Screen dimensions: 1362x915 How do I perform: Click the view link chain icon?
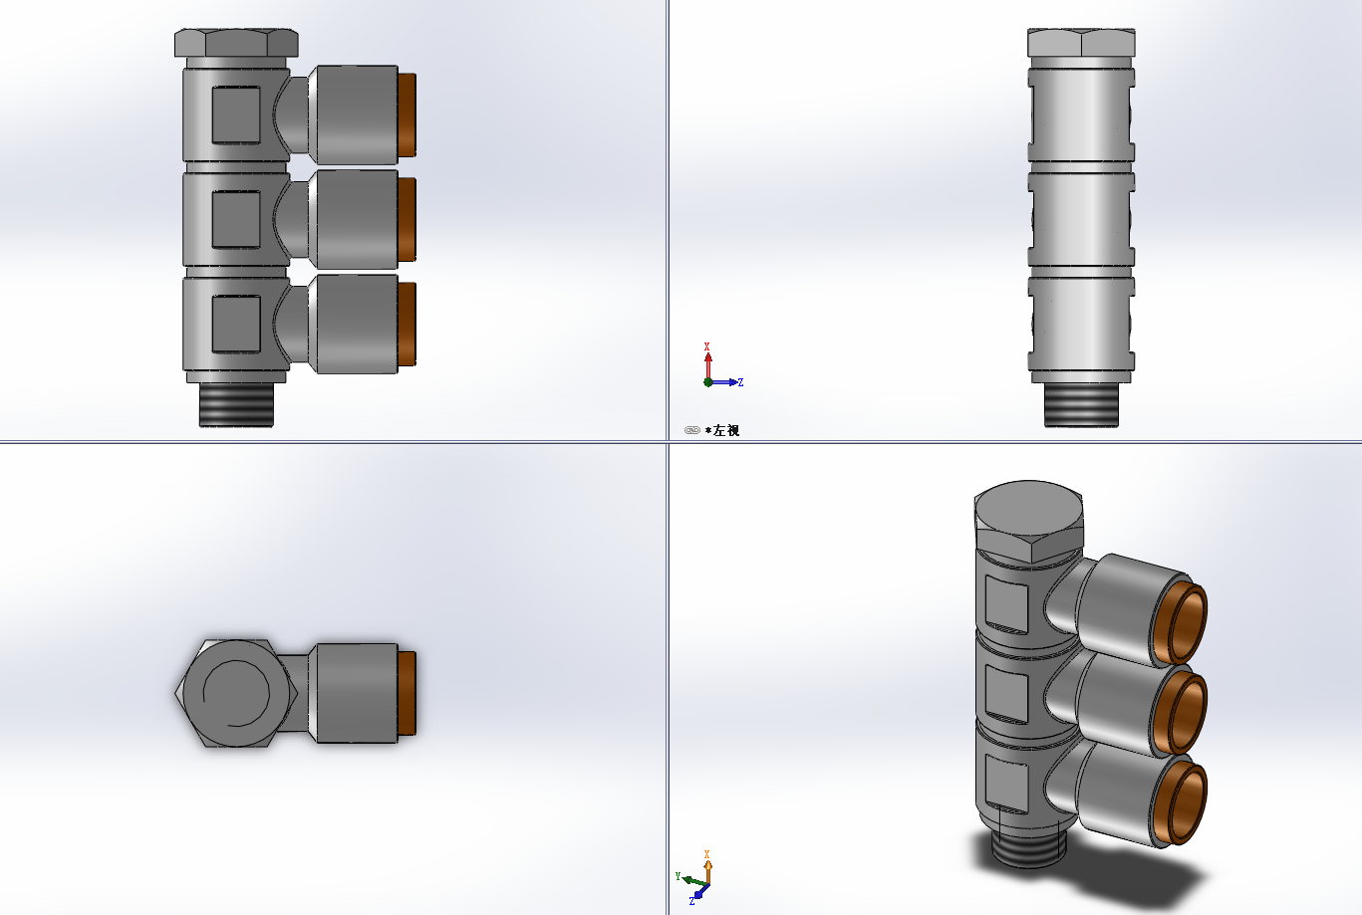pos(692,430)
